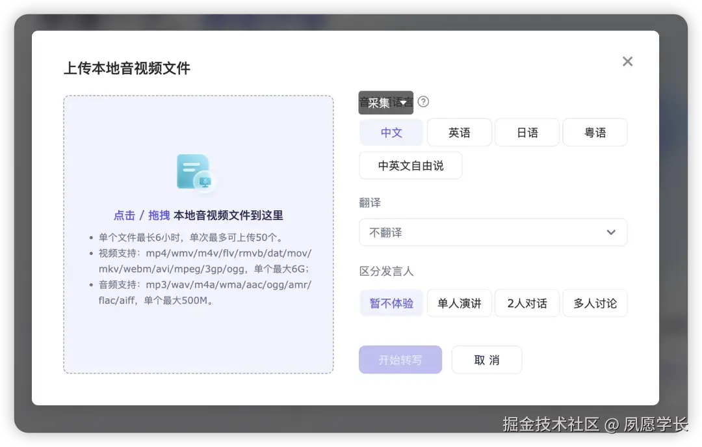The height and width of the screenshot is (447, 702).
Task: Select 暂不体验 under 区分发言人
Action: (391, 303)
